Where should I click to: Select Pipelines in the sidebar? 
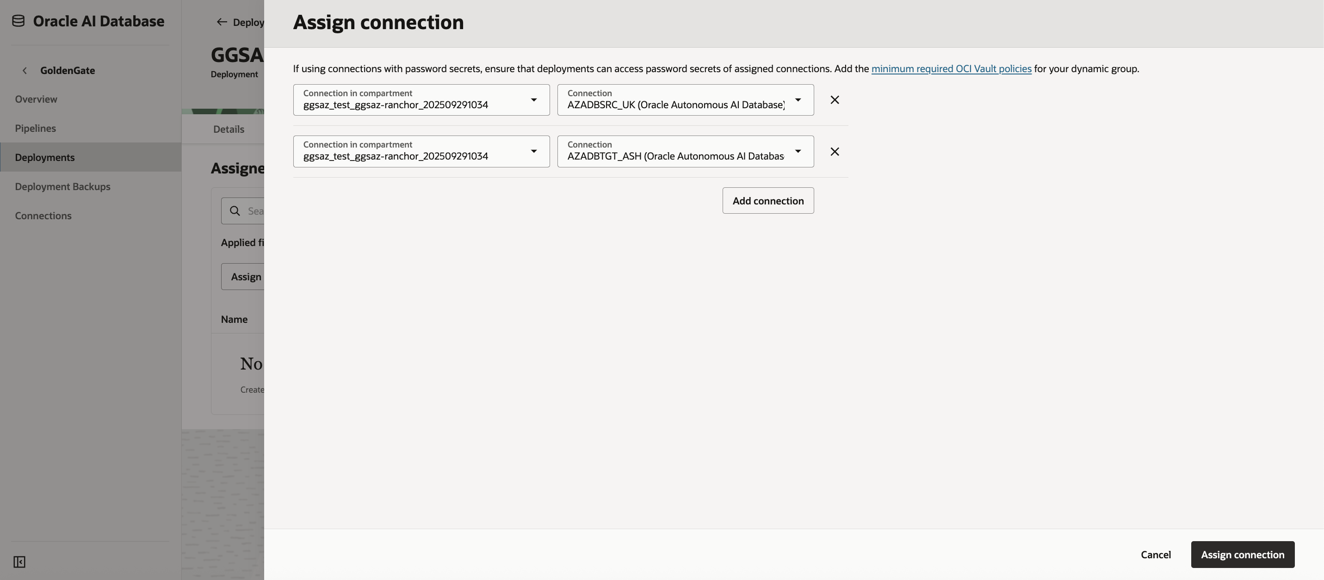point(35,128)
